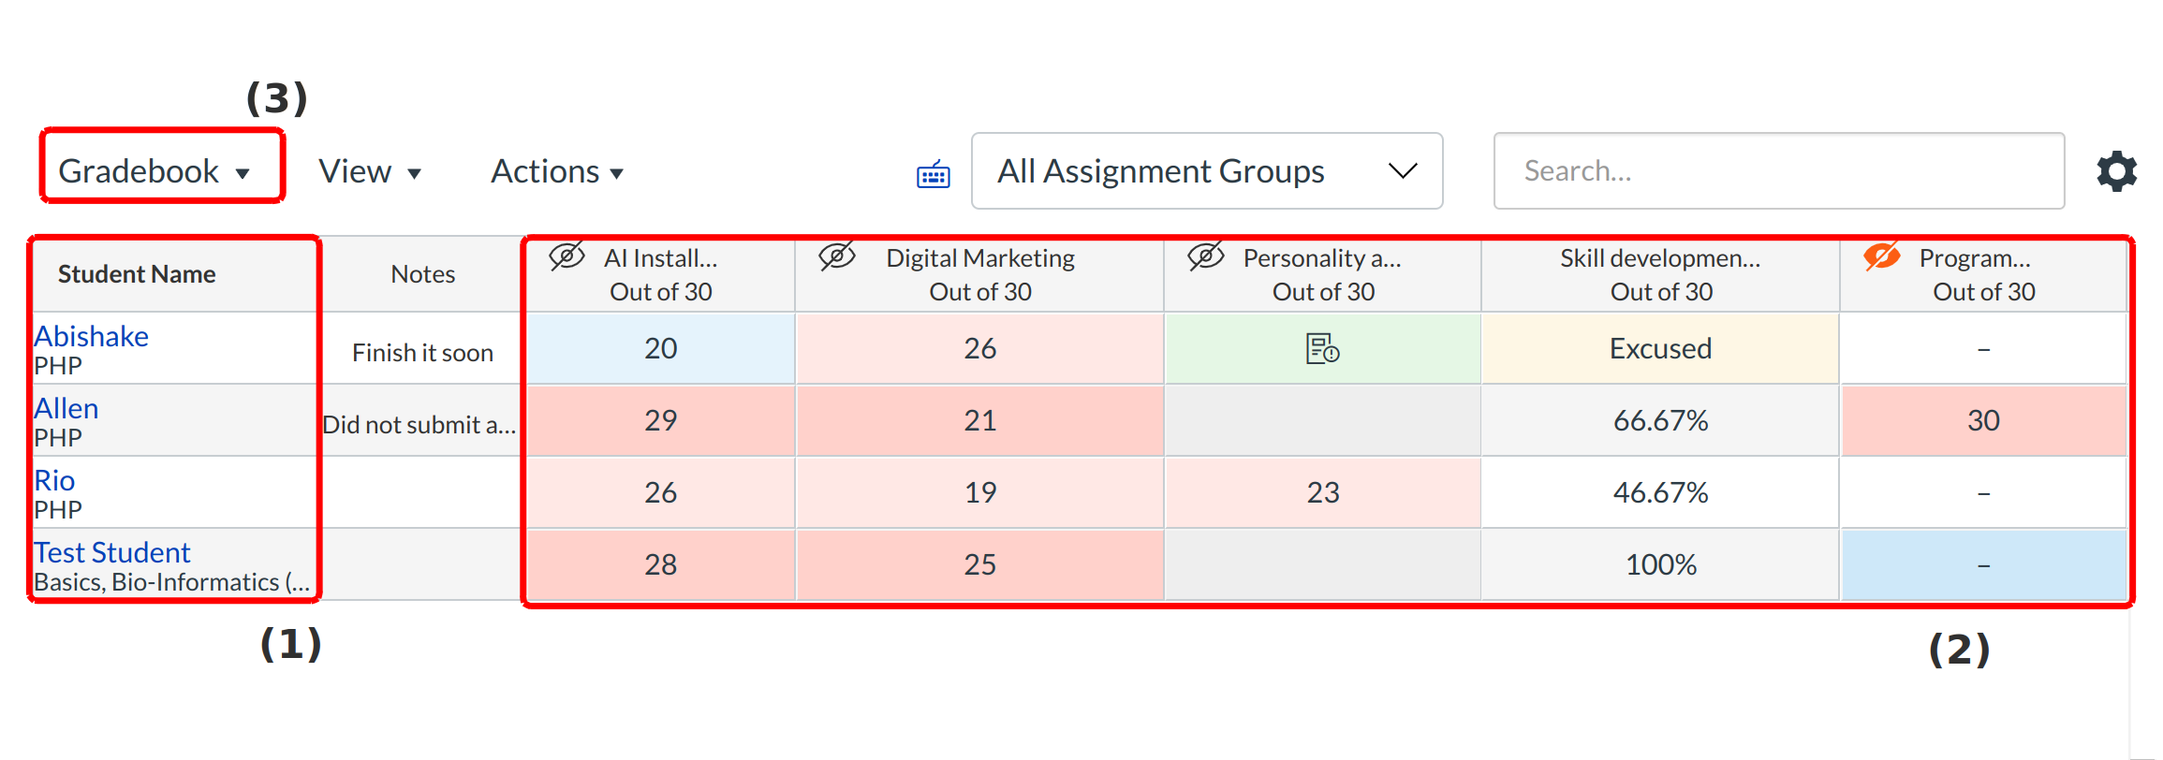Open Abishake's student profile link
The width and height of the screenshot is (2163, 760).
click(92, 336)
